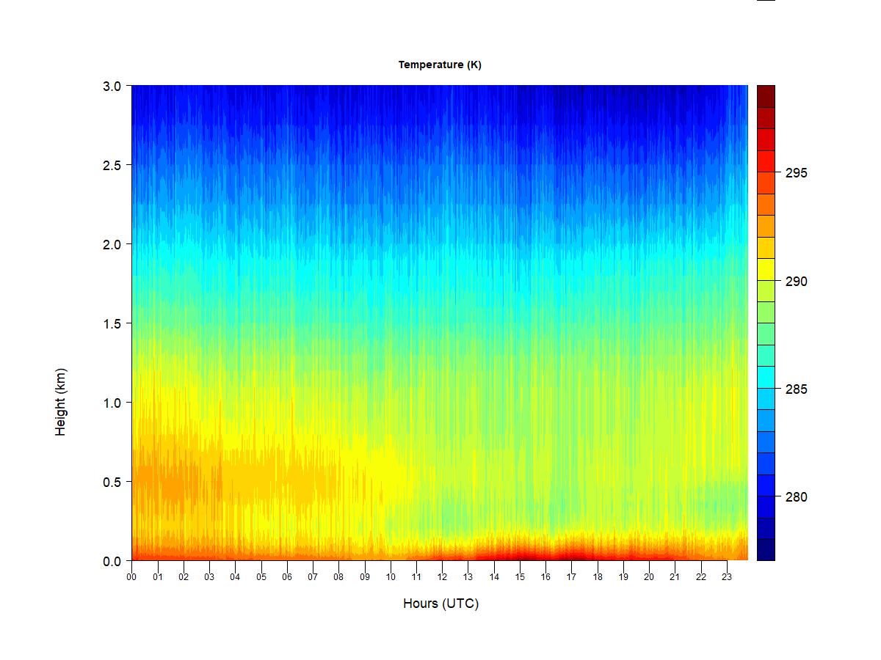Click the hour 08 tick label
The height and width of the screenshot is (660, 881).
click(338, 577)
